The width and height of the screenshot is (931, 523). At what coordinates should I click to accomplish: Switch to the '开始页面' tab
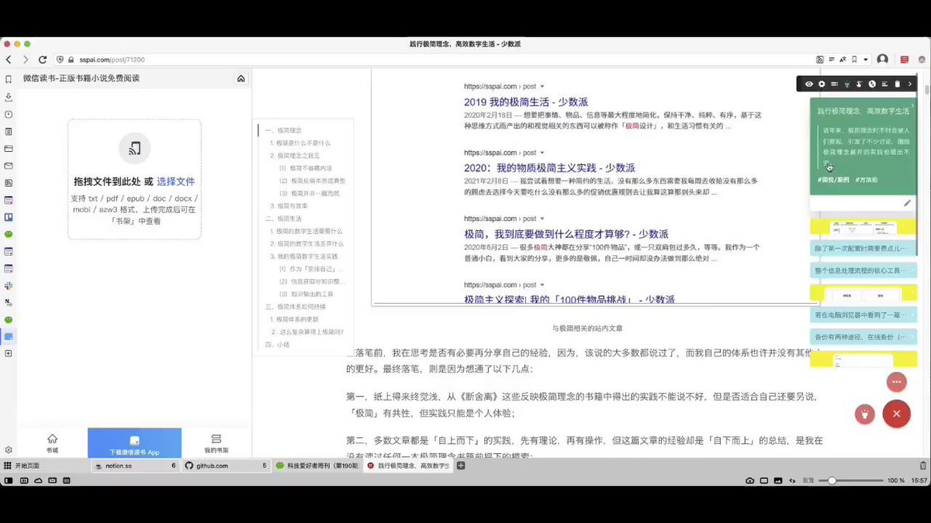click(44, 466)
